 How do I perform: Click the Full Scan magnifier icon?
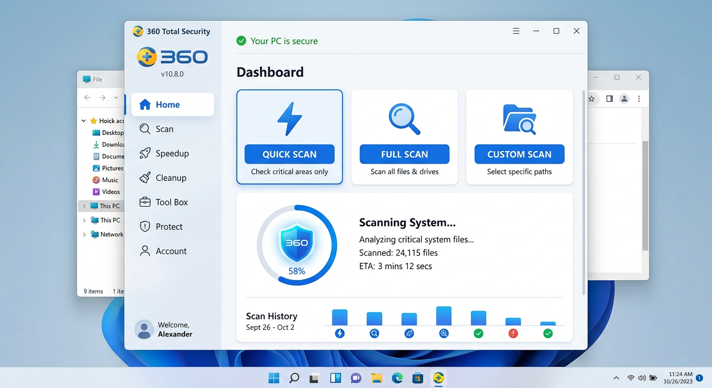[x=404, y=119]
